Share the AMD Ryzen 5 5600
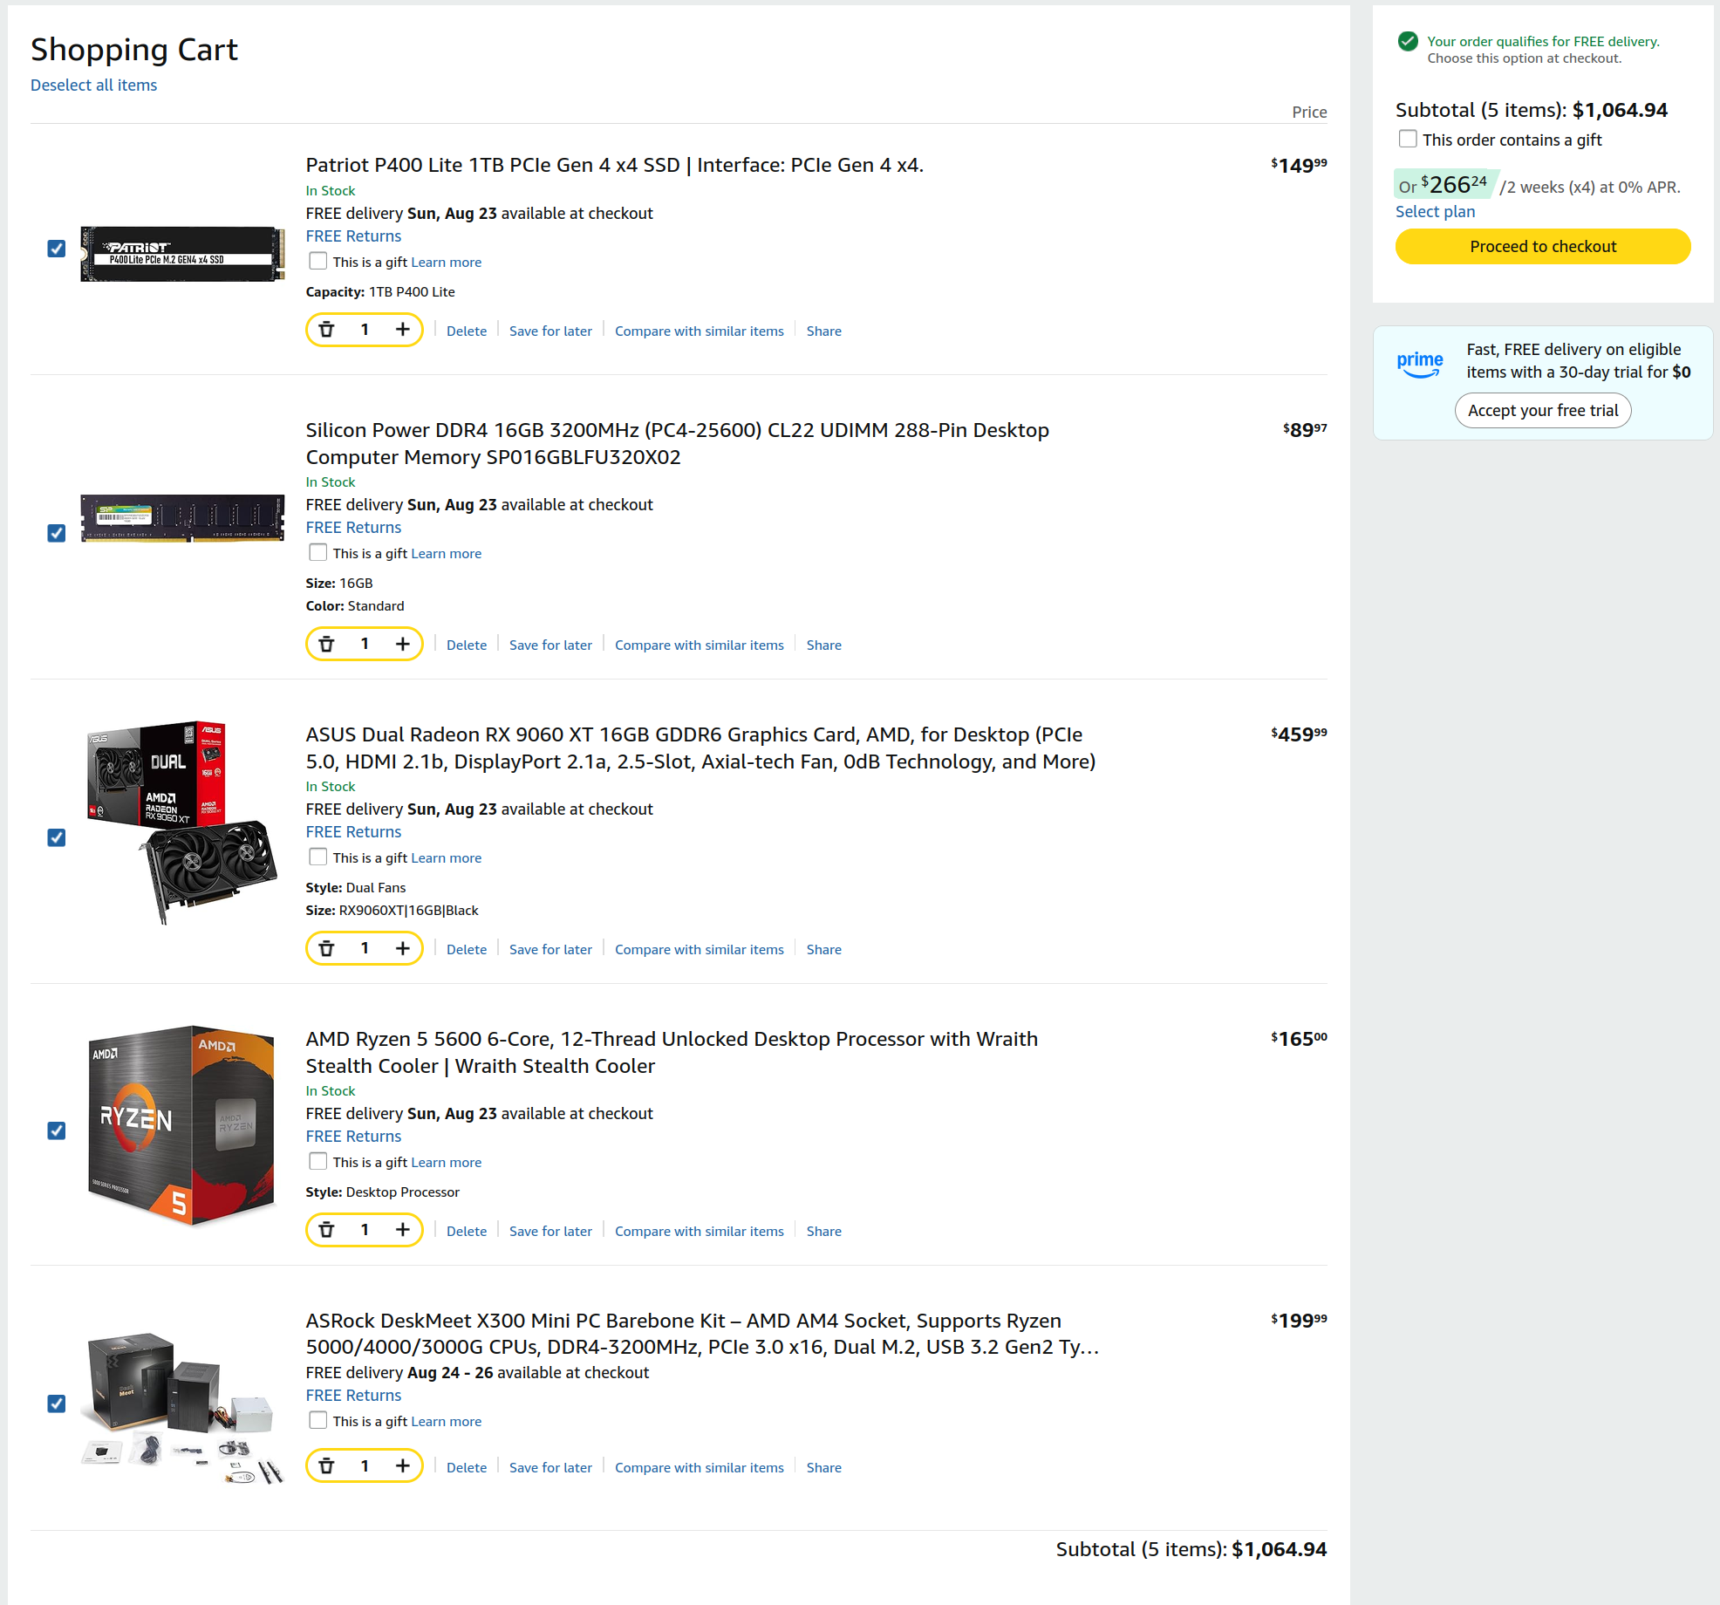The image size is (1720, 1605). click(824, 1231)
